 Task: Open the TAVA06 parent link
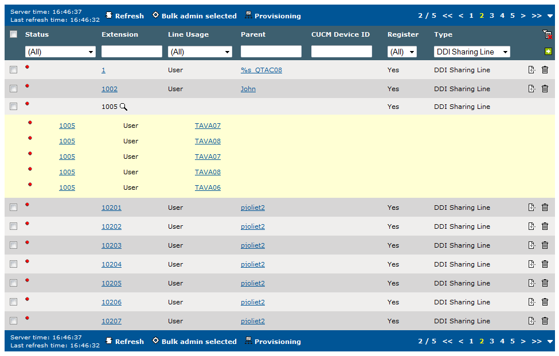[x=208, y=187]
